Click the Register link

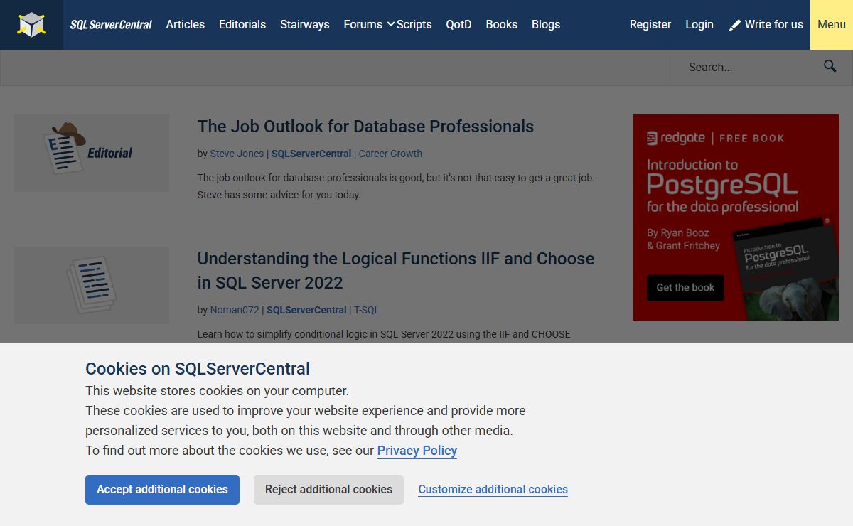[x=650, y=24]
